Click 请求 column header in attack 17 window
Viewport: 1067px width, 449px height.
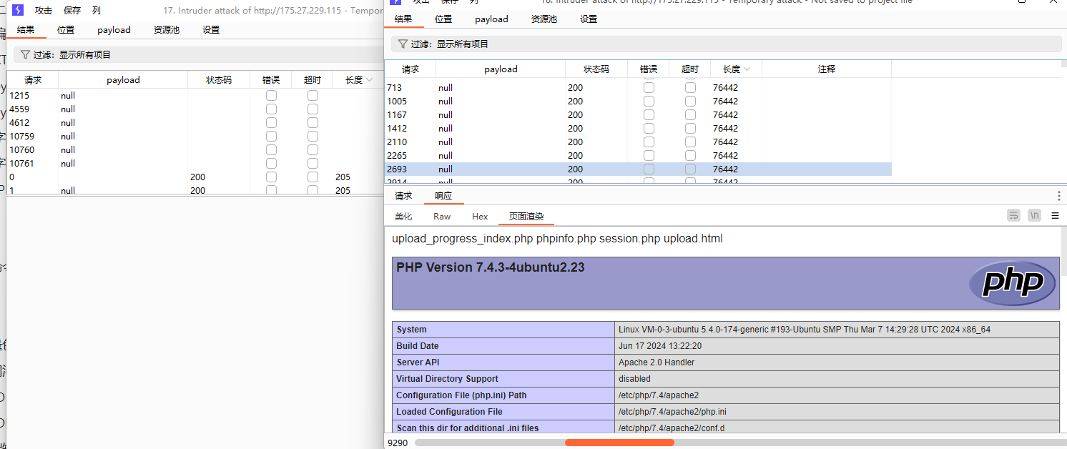coord(33,80)
